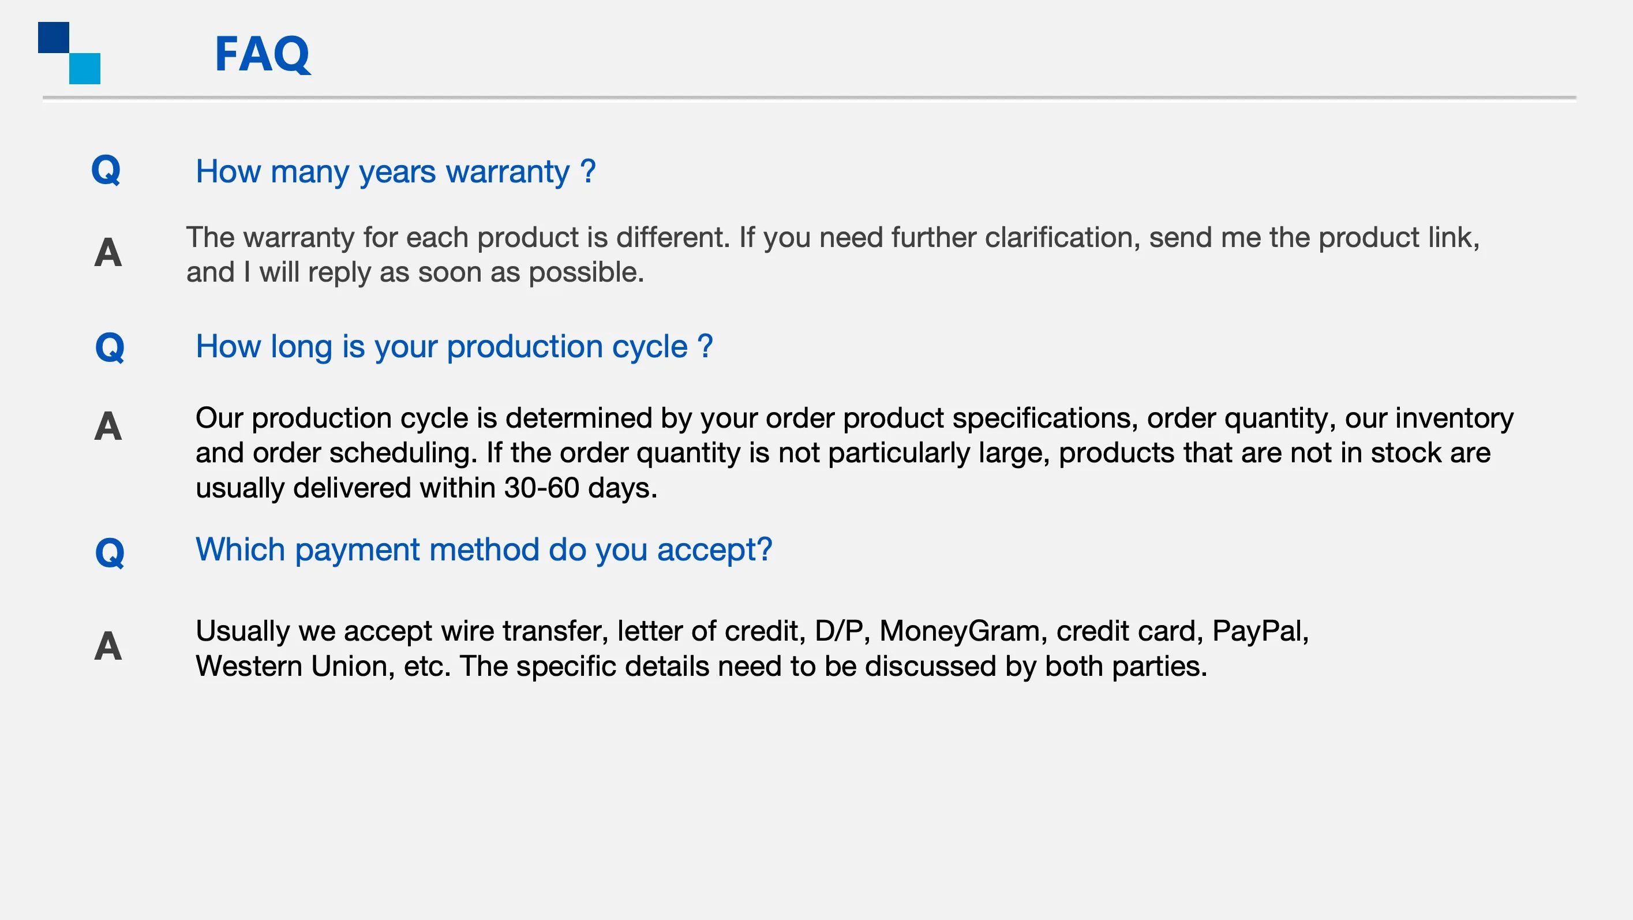Click the FAQ heading title

(263, 54)
